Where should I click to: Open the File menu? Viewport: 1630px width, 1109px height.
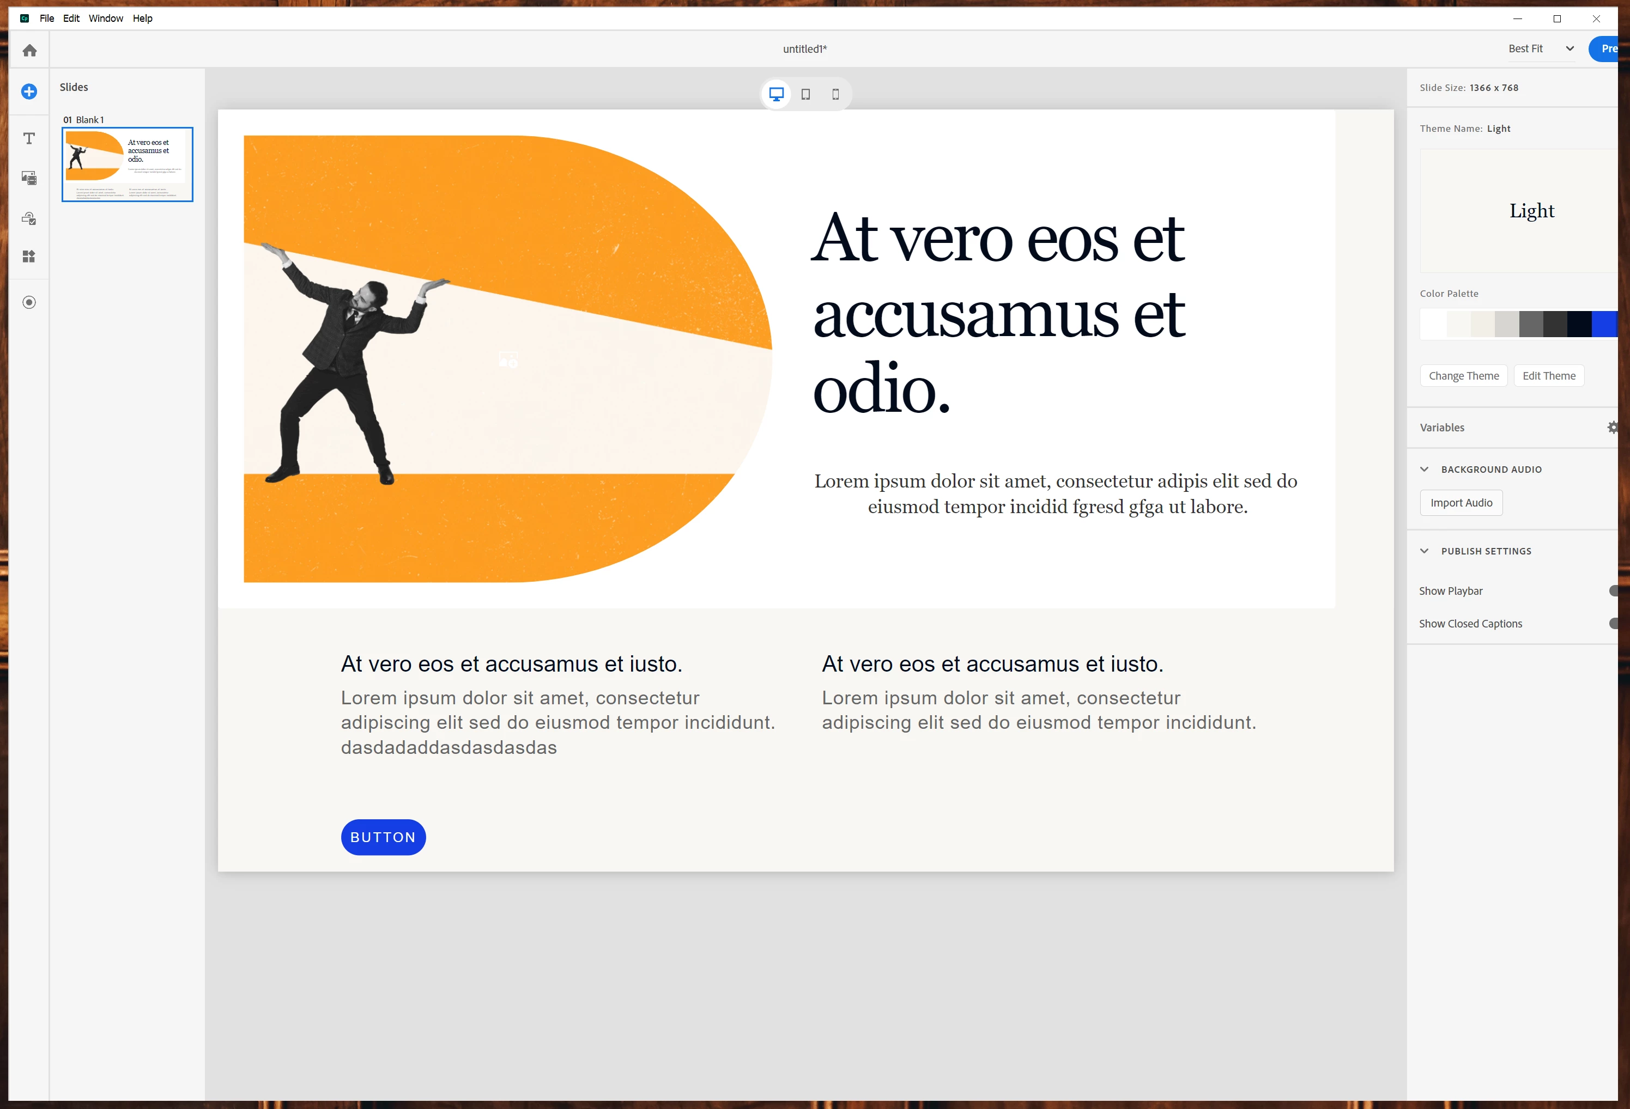47,18
